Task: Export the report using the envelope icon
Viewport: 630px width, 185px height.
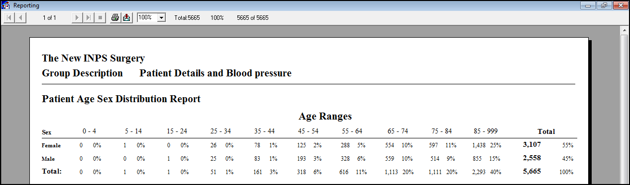Action: (126, 17)
